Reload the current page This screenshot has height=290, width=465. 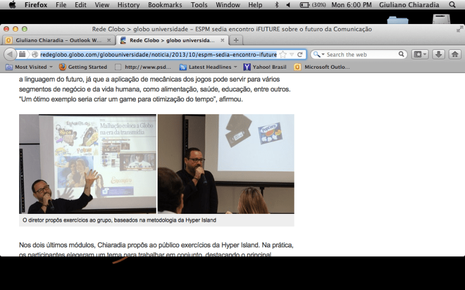(300, 54)
